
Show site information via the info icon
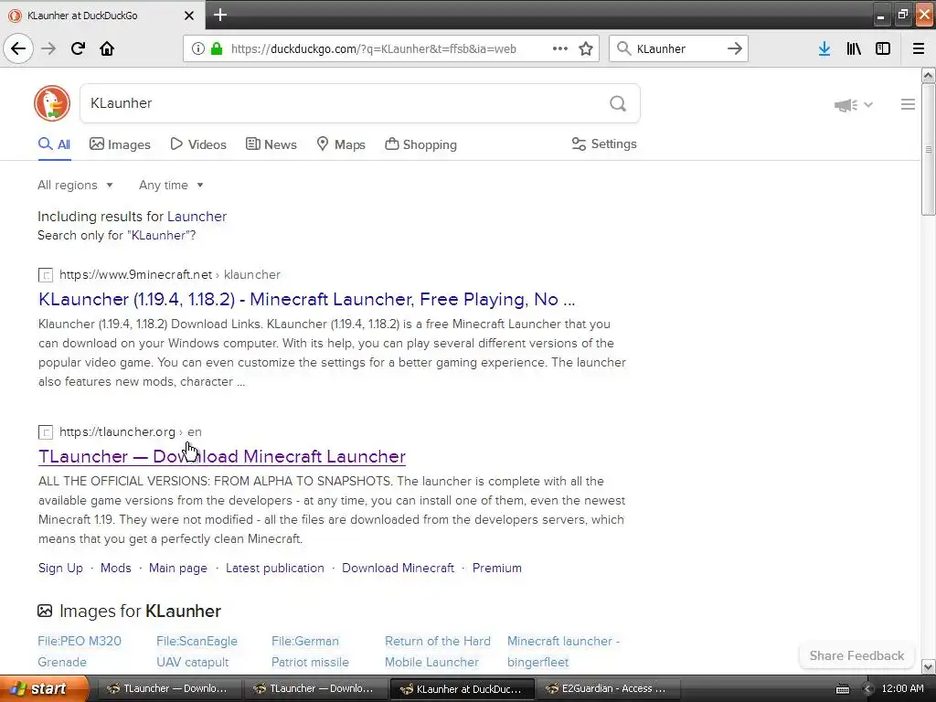tap(198, 48)
